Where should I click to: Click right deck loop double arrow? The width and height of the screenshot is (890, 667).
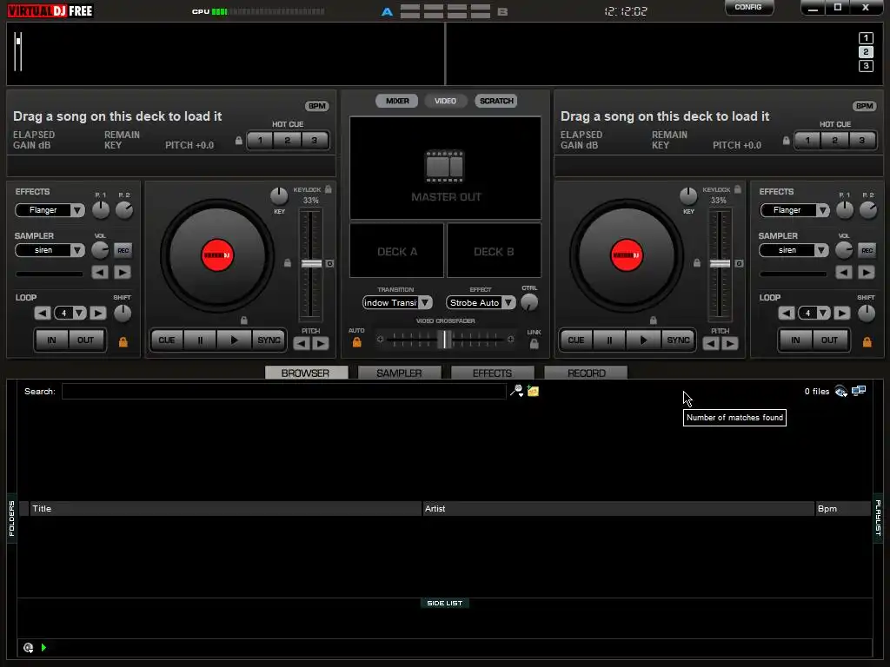pos(841,313)
